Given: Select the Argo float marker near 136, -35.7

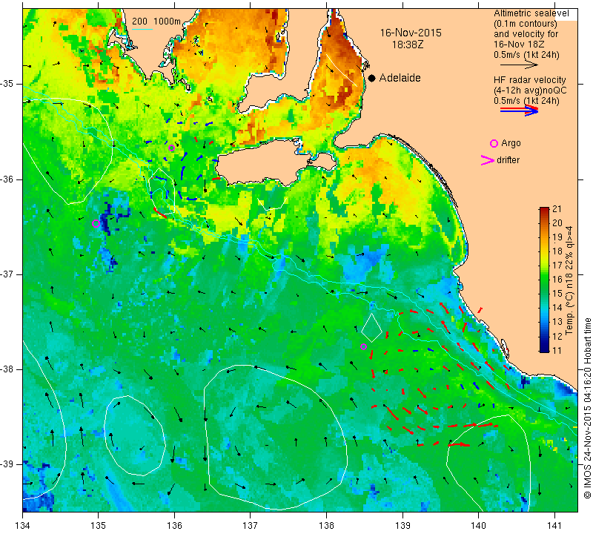Looking at the screenshot, I should (171, 148).
